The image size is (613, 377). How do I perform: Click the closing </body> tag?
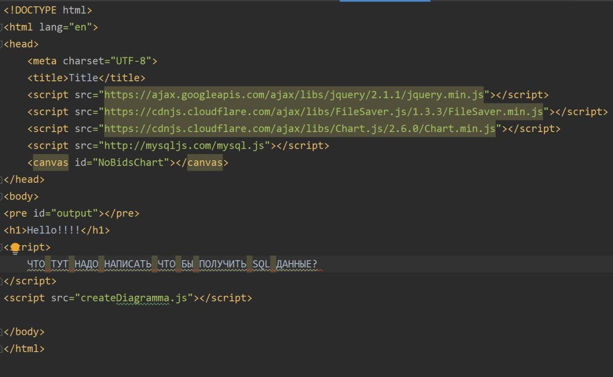coord(24,332)
